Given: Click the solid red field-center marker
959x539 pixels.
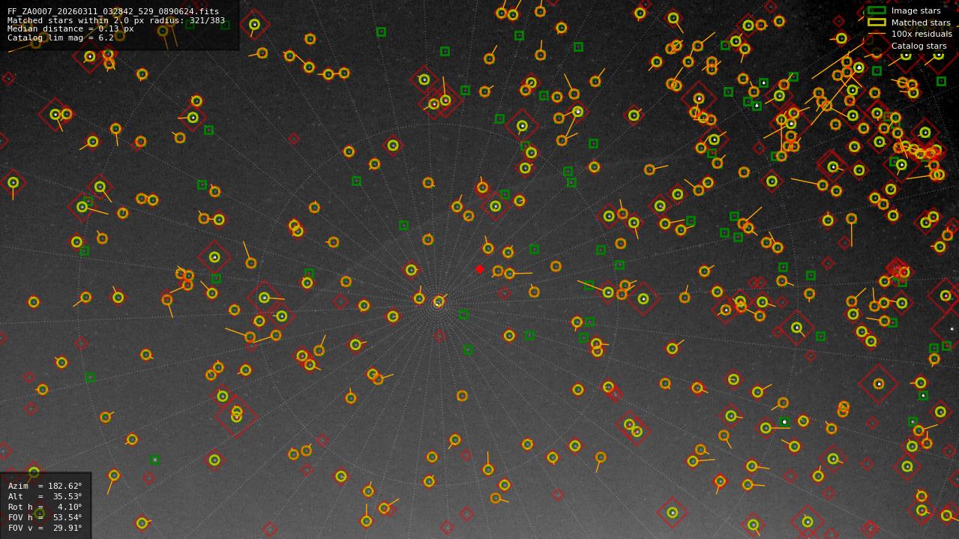Looking at the screenshot, I should tap(480, 269).
